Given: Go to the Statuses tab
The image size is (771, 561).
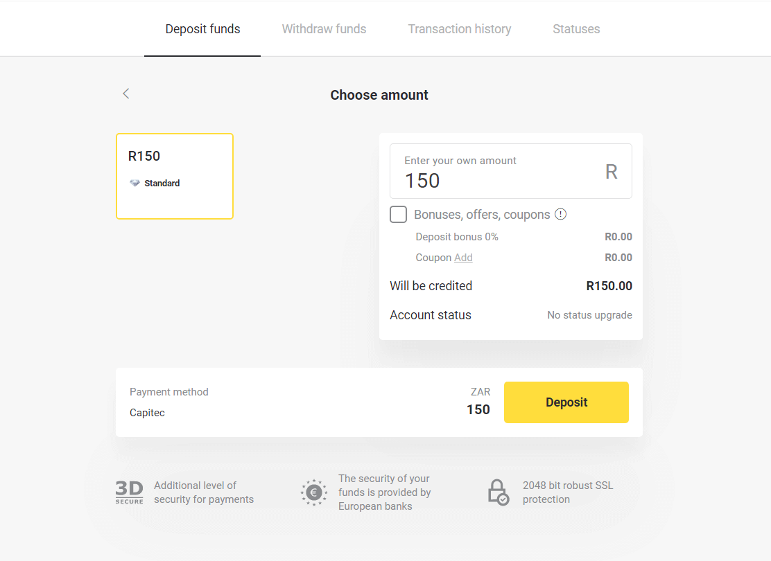Looking at the screenshot, I should tap(576, 29).
